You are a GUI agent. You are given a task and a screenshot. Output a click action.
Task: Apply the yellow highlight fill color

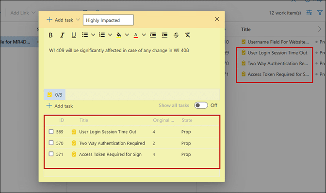tap(119, 35)
